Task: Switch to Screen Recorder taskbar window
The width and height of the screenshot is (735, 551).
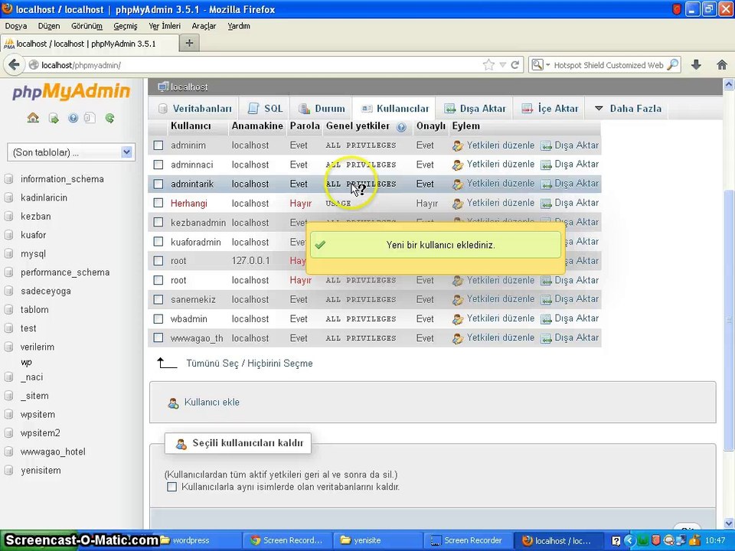Action: tap(467, 540)
